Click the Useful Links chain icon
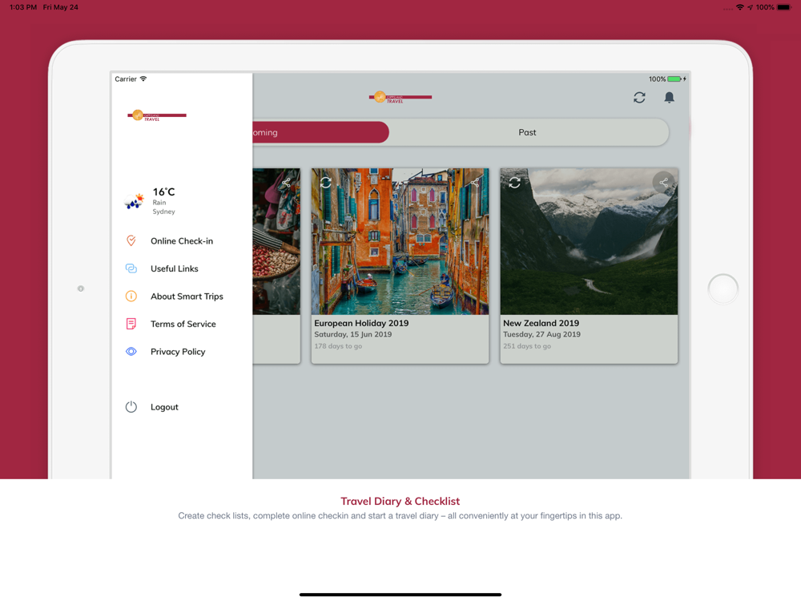The image size is (801, 601). pyautogui.click(x=131, y=268)
